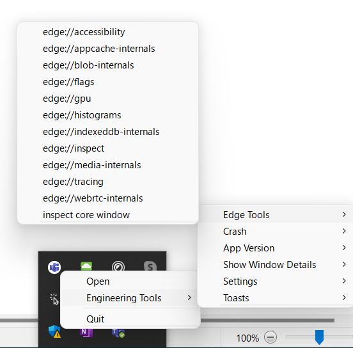This screenshot has width=353, height=348.
Task: Choose Quit from the tray context menu
Action: click(130, 319)
